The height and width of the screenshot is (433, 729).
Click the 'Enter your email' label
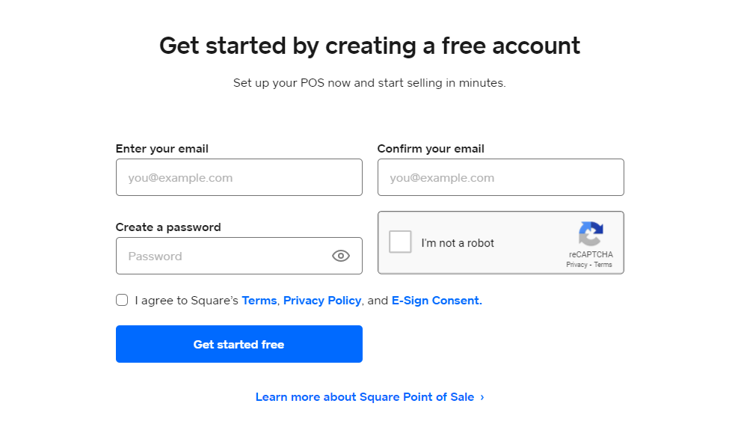[162, 149]
